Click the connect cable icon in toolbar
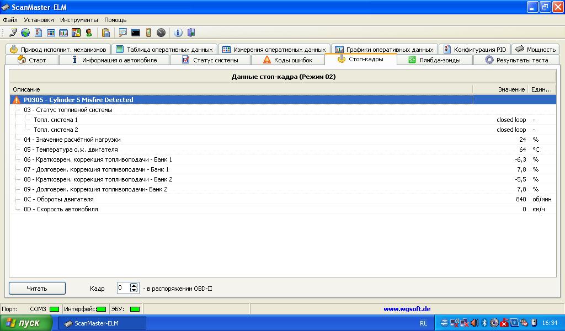This screenshot has width=565, height=331. (x=13, y=33)
